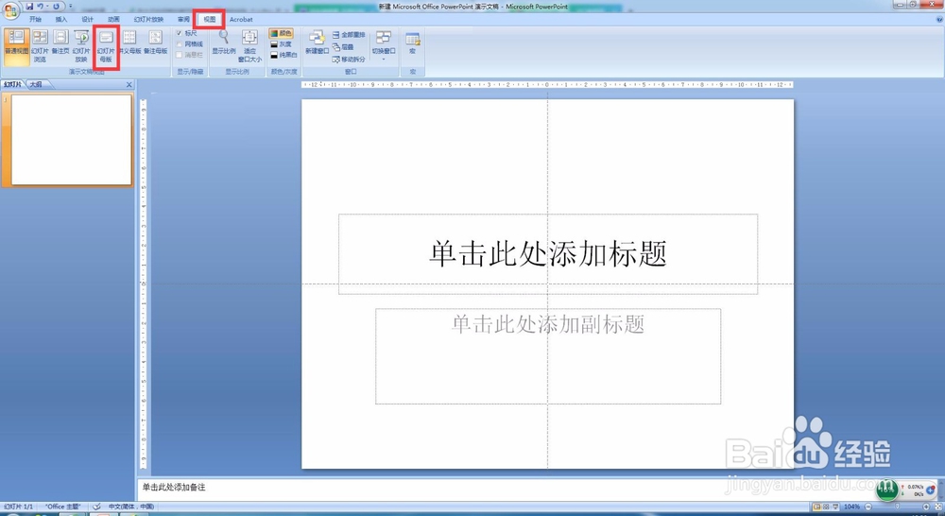Viewport: 945px width, 516px height.
Task: Close the slides thumbnail pane
Action: 129,85
